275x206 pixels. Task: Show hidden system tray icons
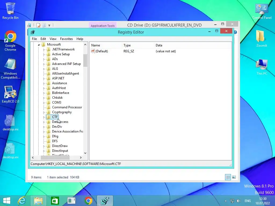pos(226,201)
